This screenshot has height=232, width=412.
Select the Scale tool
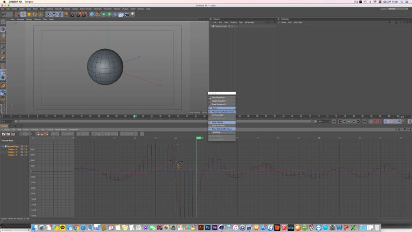coord(29,14)
